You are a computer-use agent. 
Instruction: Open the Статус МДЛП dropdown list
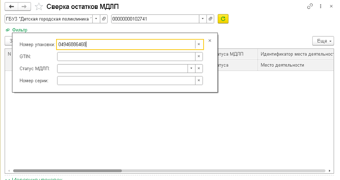click(191, 68)
